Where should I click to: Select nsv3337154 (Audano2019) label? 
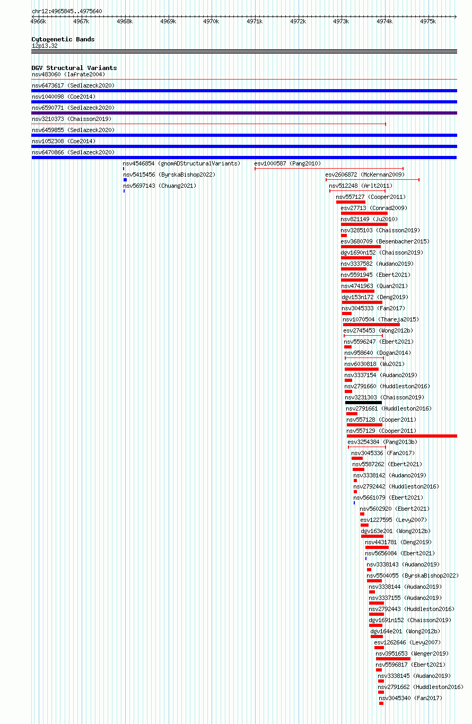point(381,375)
